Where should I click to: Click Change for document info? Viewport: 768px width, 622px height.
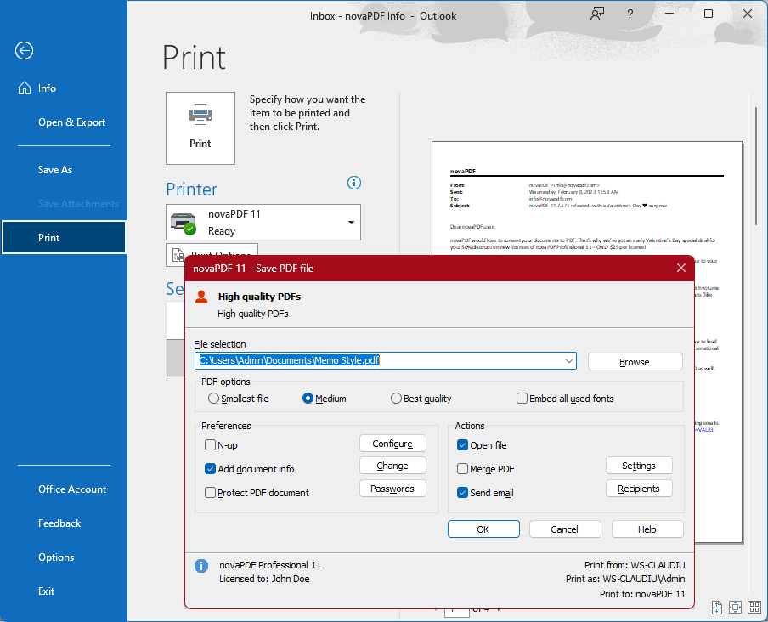tap(392, 466)
